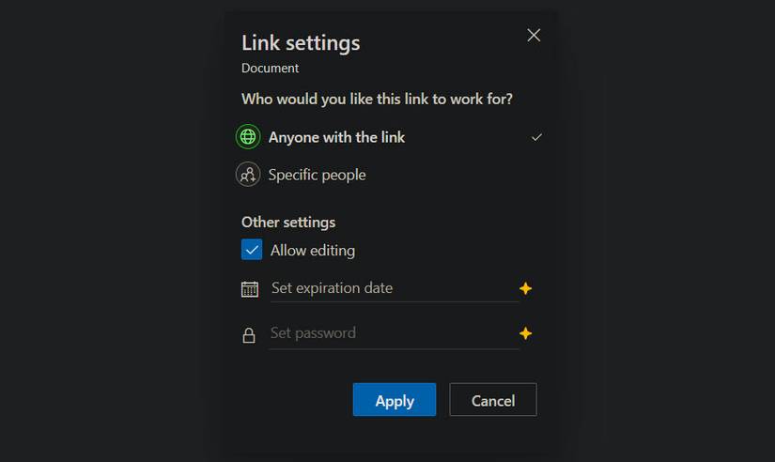Screen dimensions: 775x462
Task: Close the Link settings dialog with X
Action: point(534,35)
